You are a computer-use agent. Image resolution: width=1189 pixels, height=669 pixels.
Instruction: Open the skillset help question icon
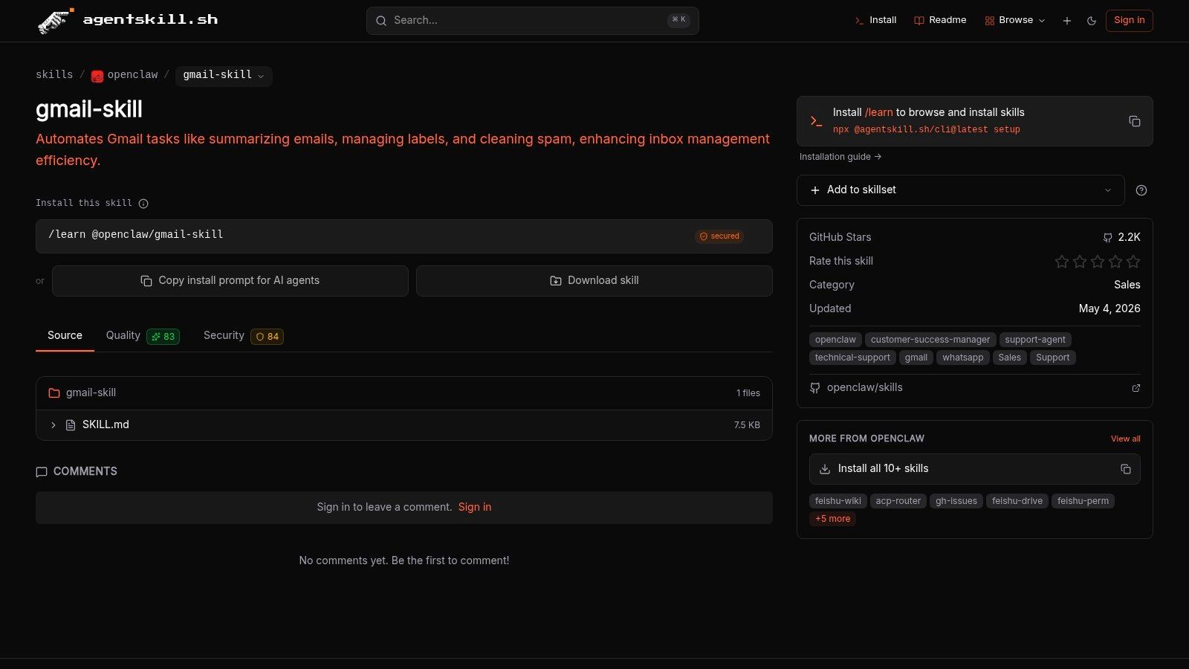(1141, 190)
